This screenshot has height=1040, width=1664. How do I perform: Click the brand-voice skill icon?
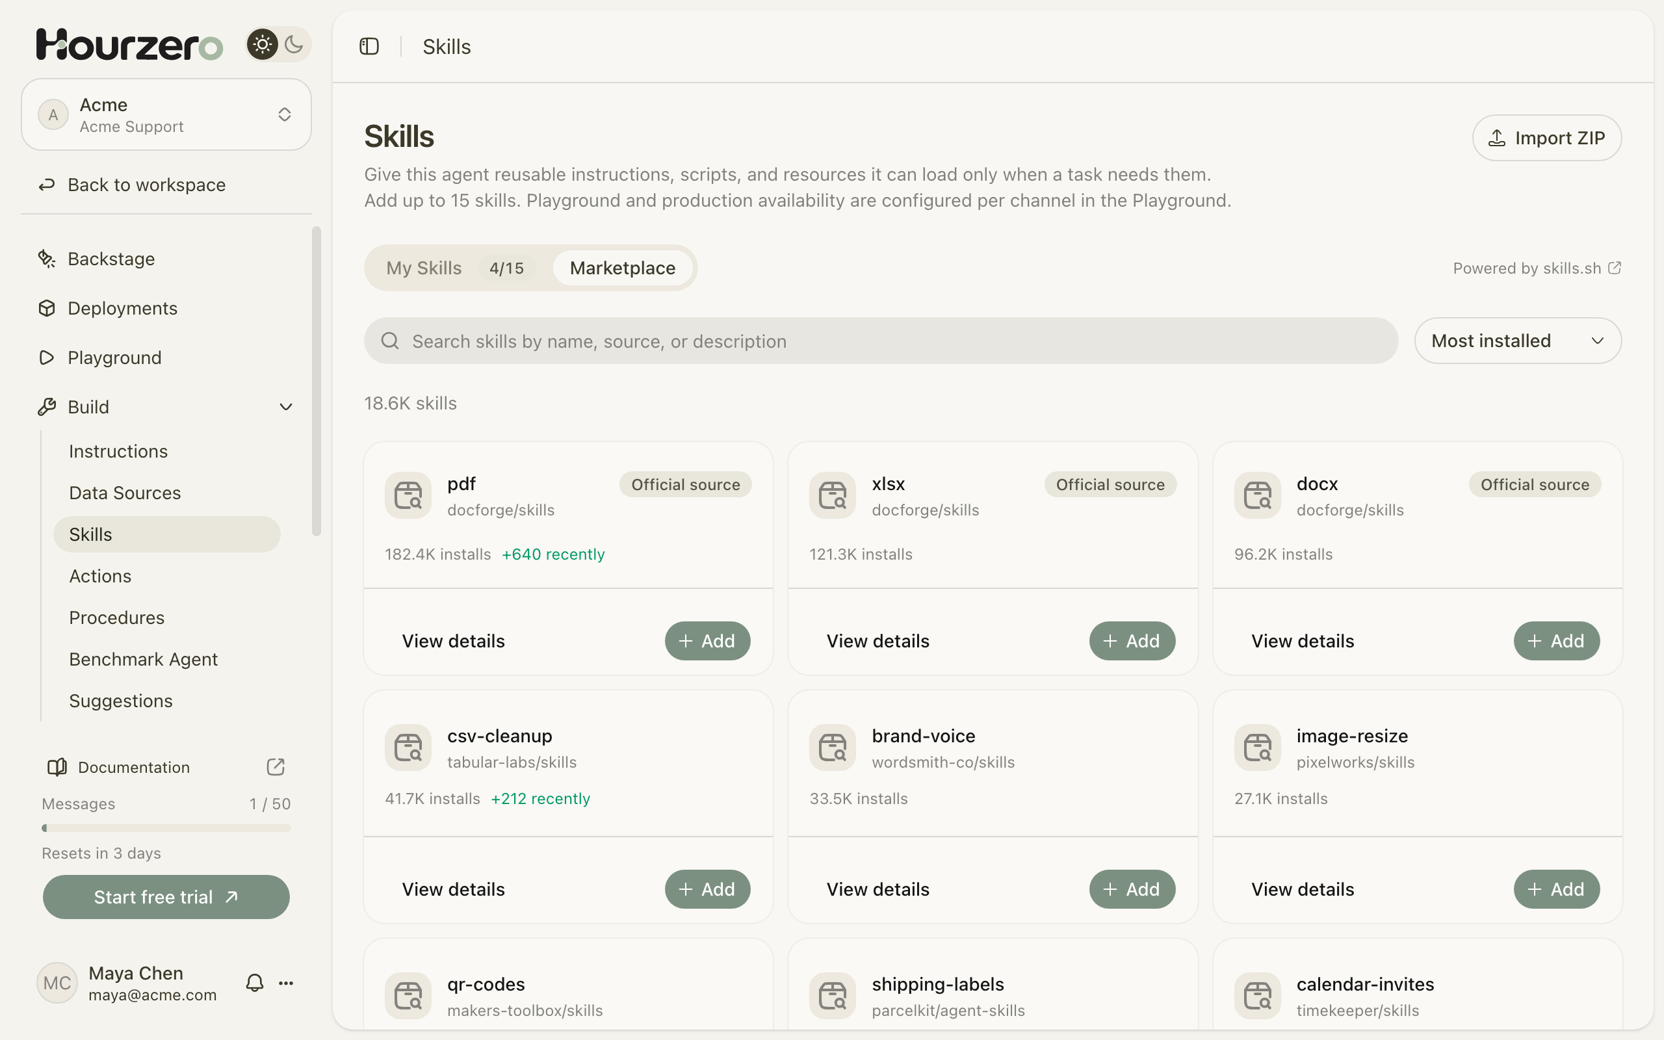[x=833, y=747]
